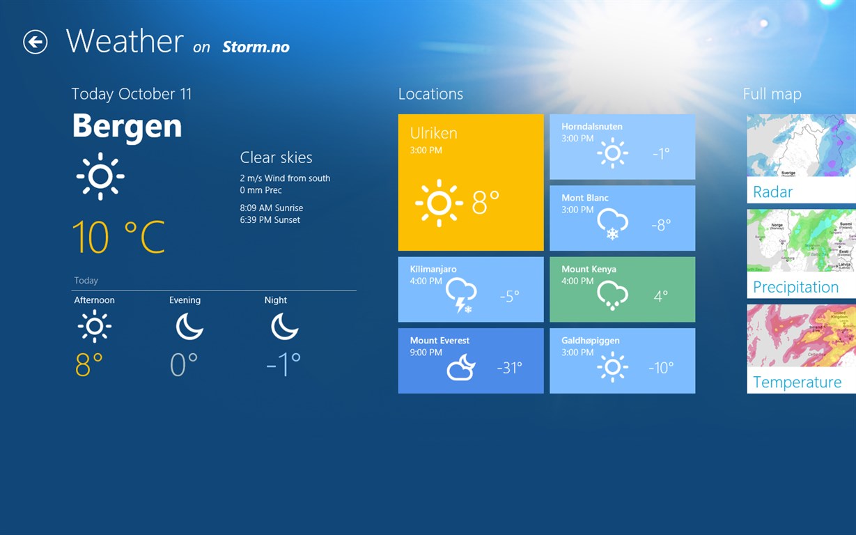
Task: Open the Temperature map thumbnail
Action: [x=802, y=336]
